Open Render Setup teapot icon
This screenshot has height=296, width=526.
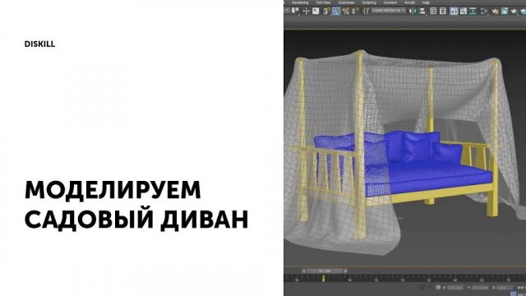point(495,11)
